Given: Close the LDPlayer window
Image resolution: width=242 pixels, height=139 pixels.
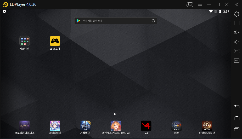Looking at the screenshot, I should coord(227,4).
